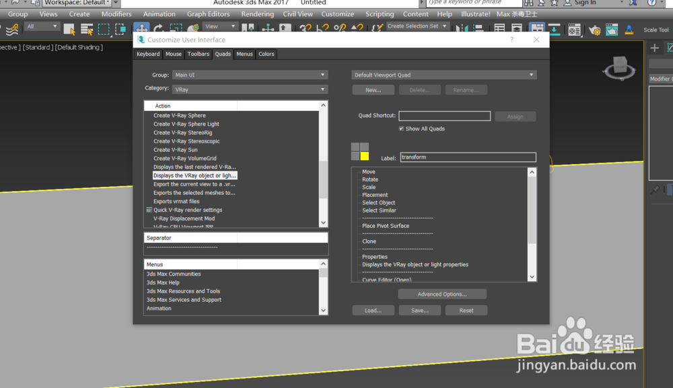The image size is (673, 388).
Task: Open the Scripting menu
Action: 380,13
